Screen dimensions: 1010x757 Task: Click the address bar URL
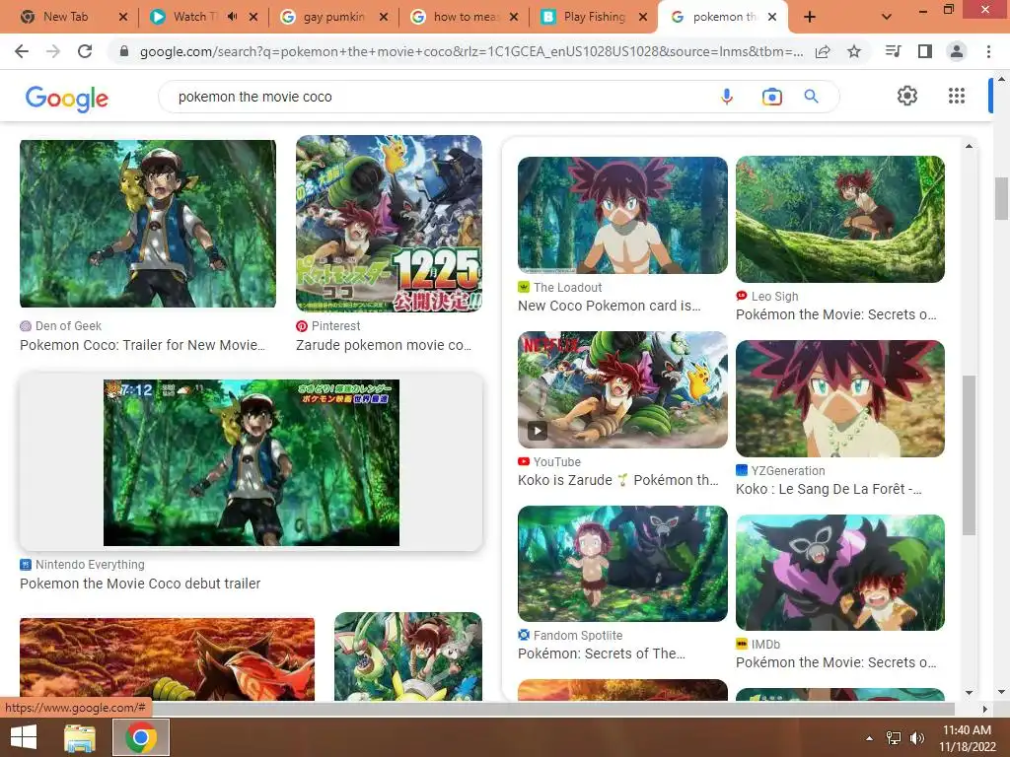pos(470,51)
